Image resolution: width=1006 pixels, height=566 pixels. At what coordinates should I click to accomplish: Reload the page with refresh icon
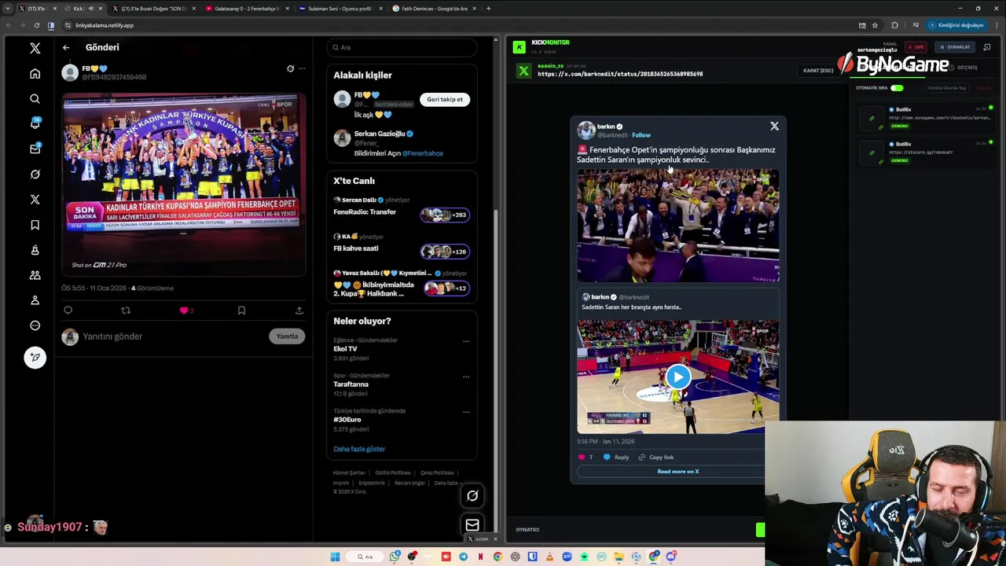[x=36, y=25]
